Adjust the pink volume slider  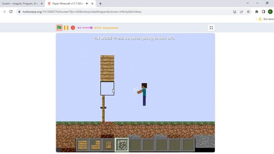tap(87, 28)
